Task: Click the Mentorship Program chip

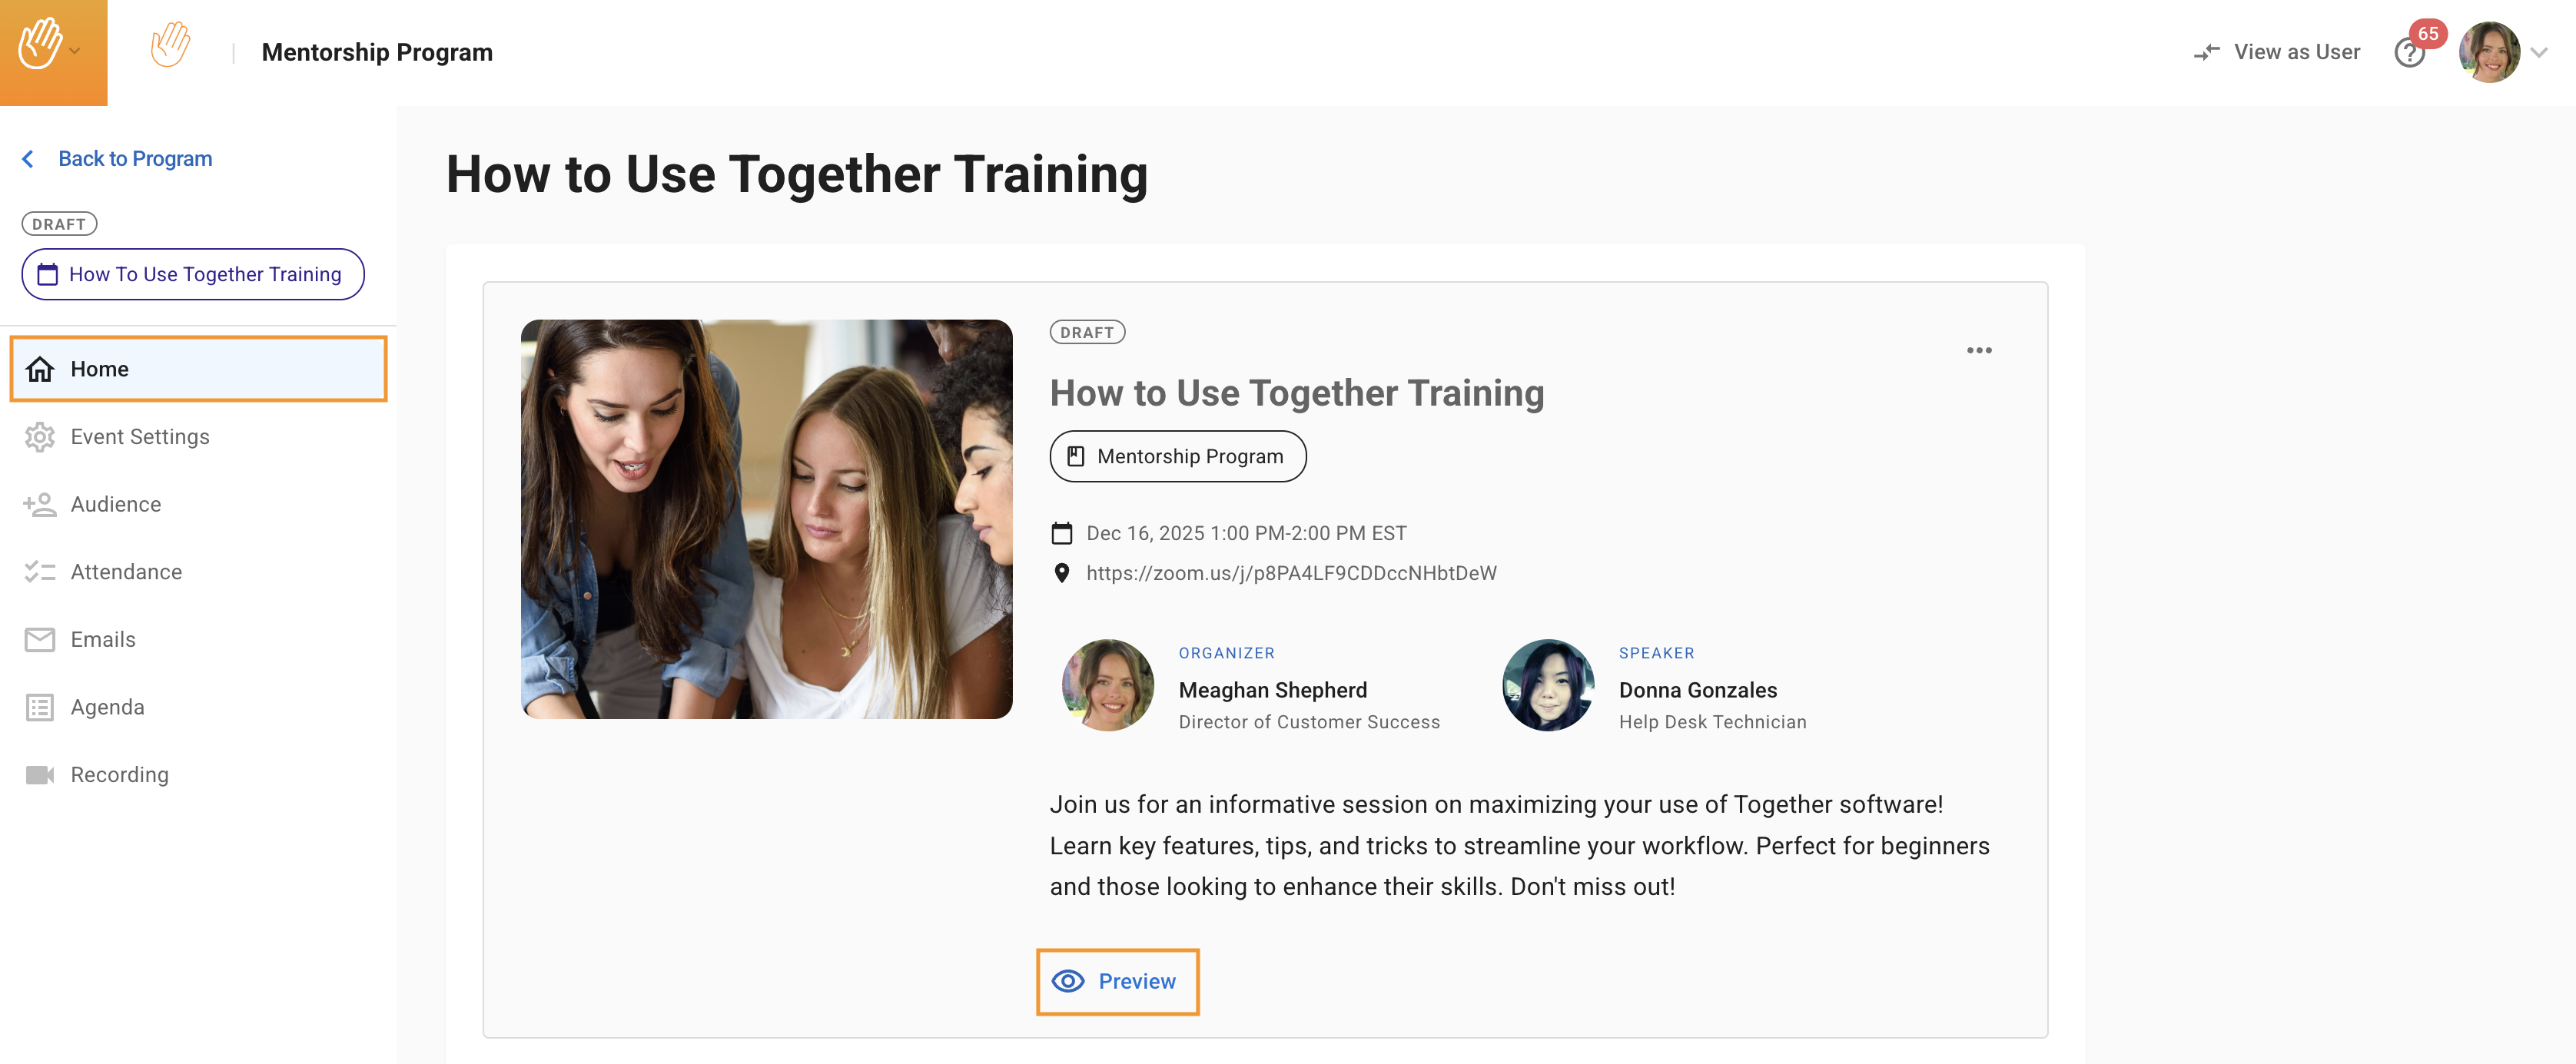Action: point(1177,456)
